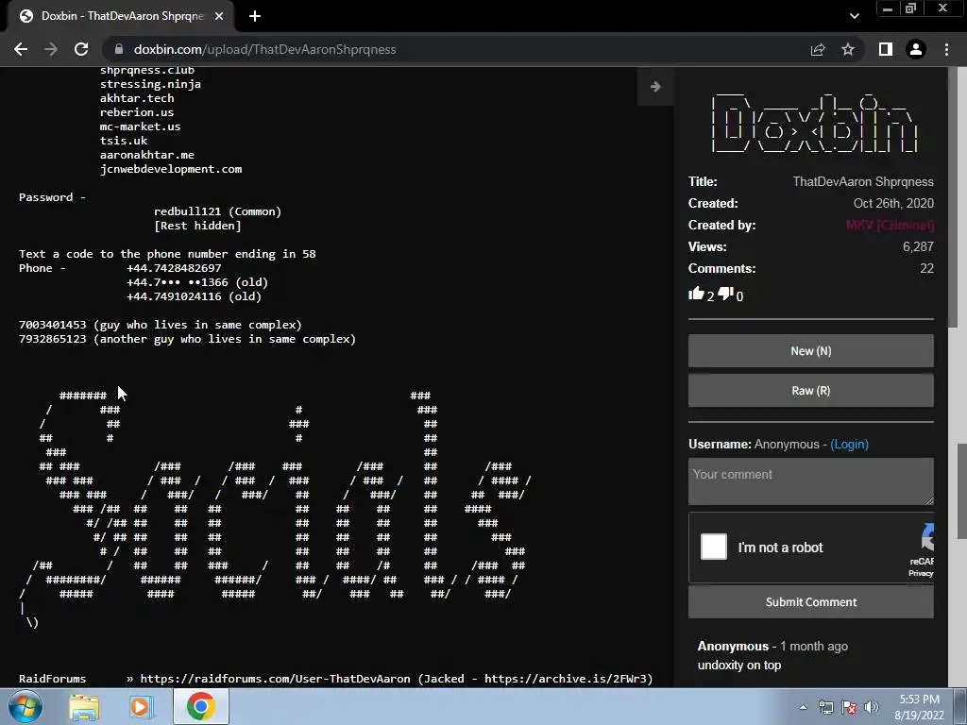
Task: Click the Views count 6,287
Action: [918, 246]
